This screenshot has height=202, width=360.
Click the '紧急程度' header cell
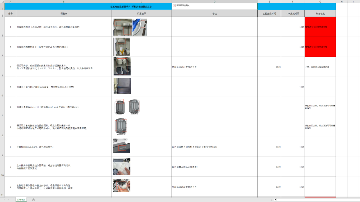tap(320, 13)
